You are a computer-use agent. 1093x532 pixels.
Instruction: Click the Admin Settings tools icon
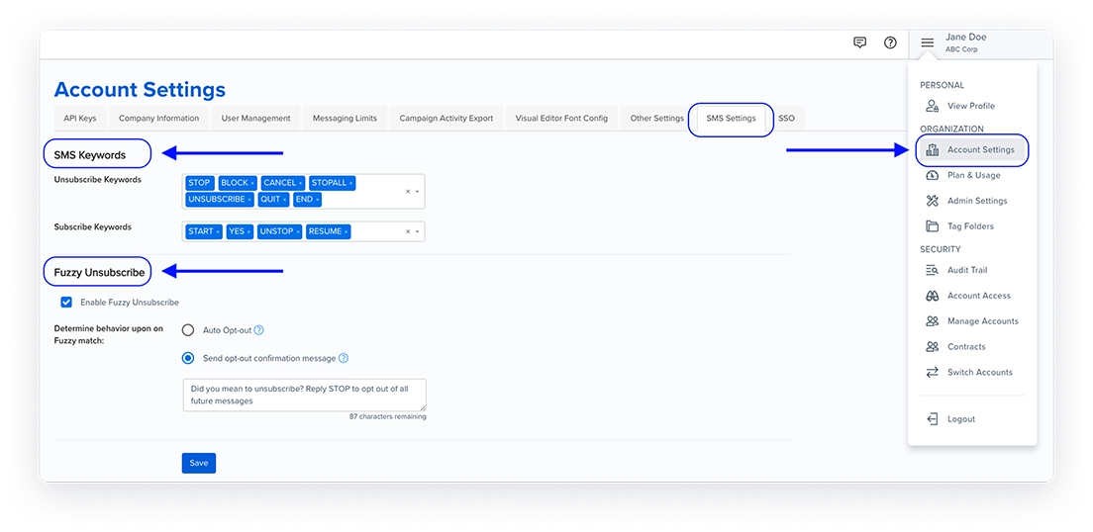pos(932,201)
